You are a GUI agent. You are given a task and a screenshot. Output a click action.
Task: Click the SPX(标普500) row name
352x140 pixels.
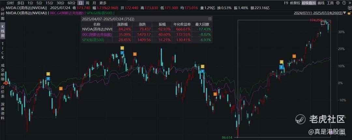click(x=93, y=40)
